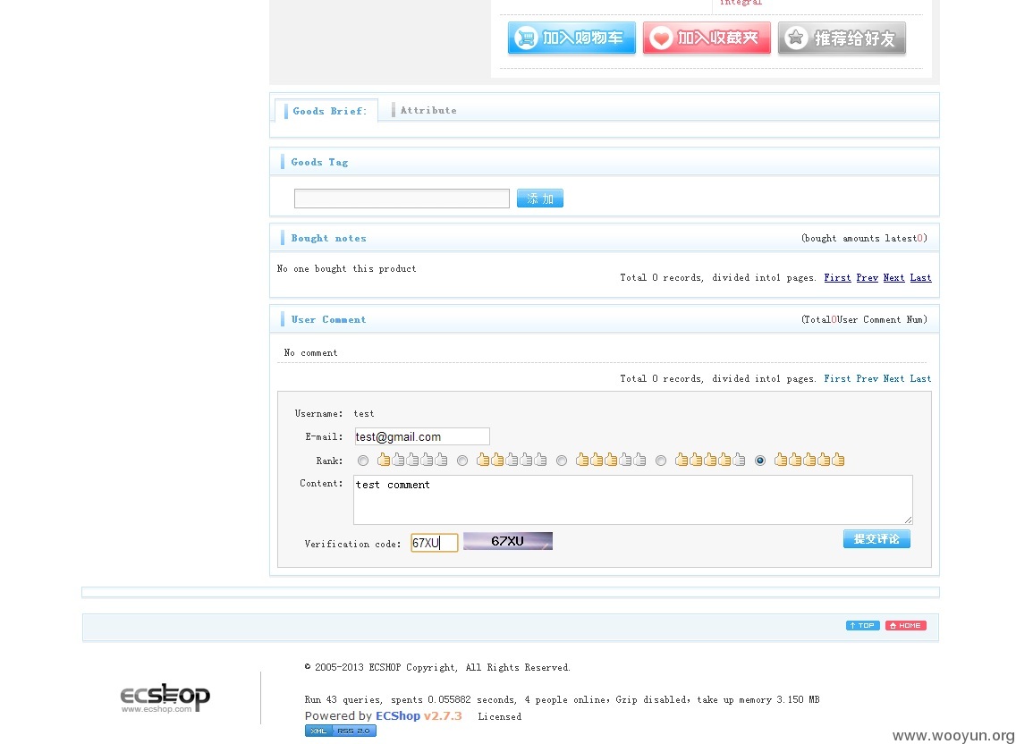Click the ECSHOP logo in footer
The height and width of the screenshot is (744, 1016).
click(165, 698)
